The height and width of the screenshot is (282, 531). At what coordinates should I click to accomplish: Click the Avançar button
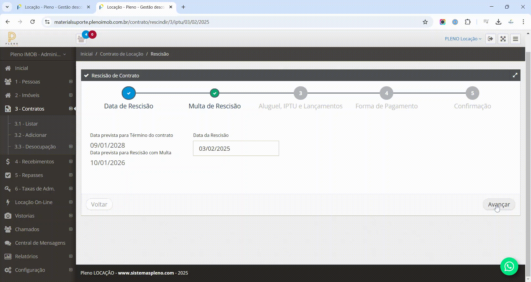(x=499, y=204)
